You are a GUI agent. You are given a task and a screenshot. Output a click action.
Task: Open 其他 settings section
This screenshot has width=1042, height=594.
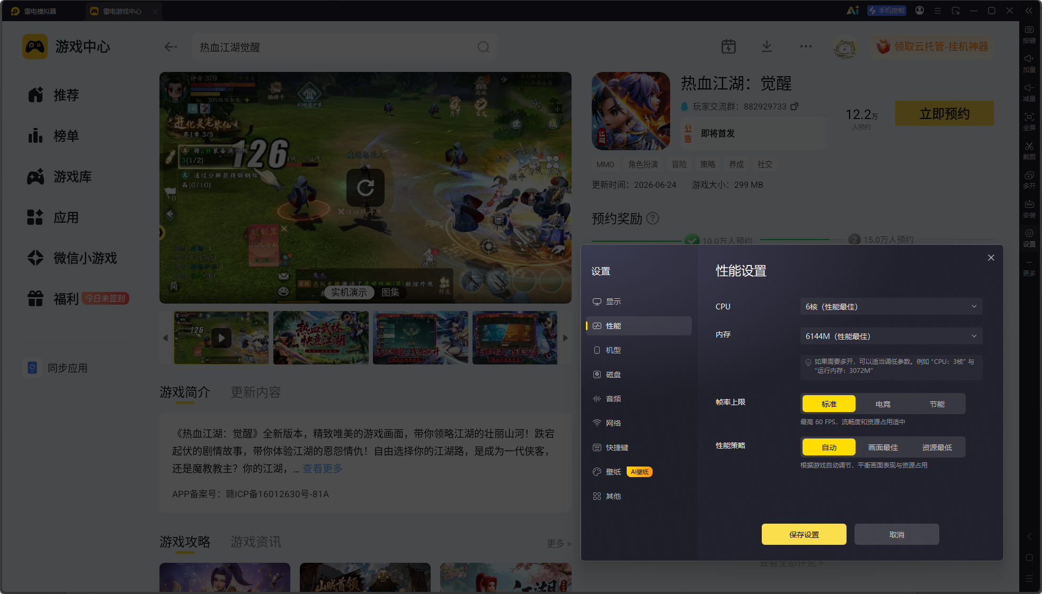[x=638, y=496]
